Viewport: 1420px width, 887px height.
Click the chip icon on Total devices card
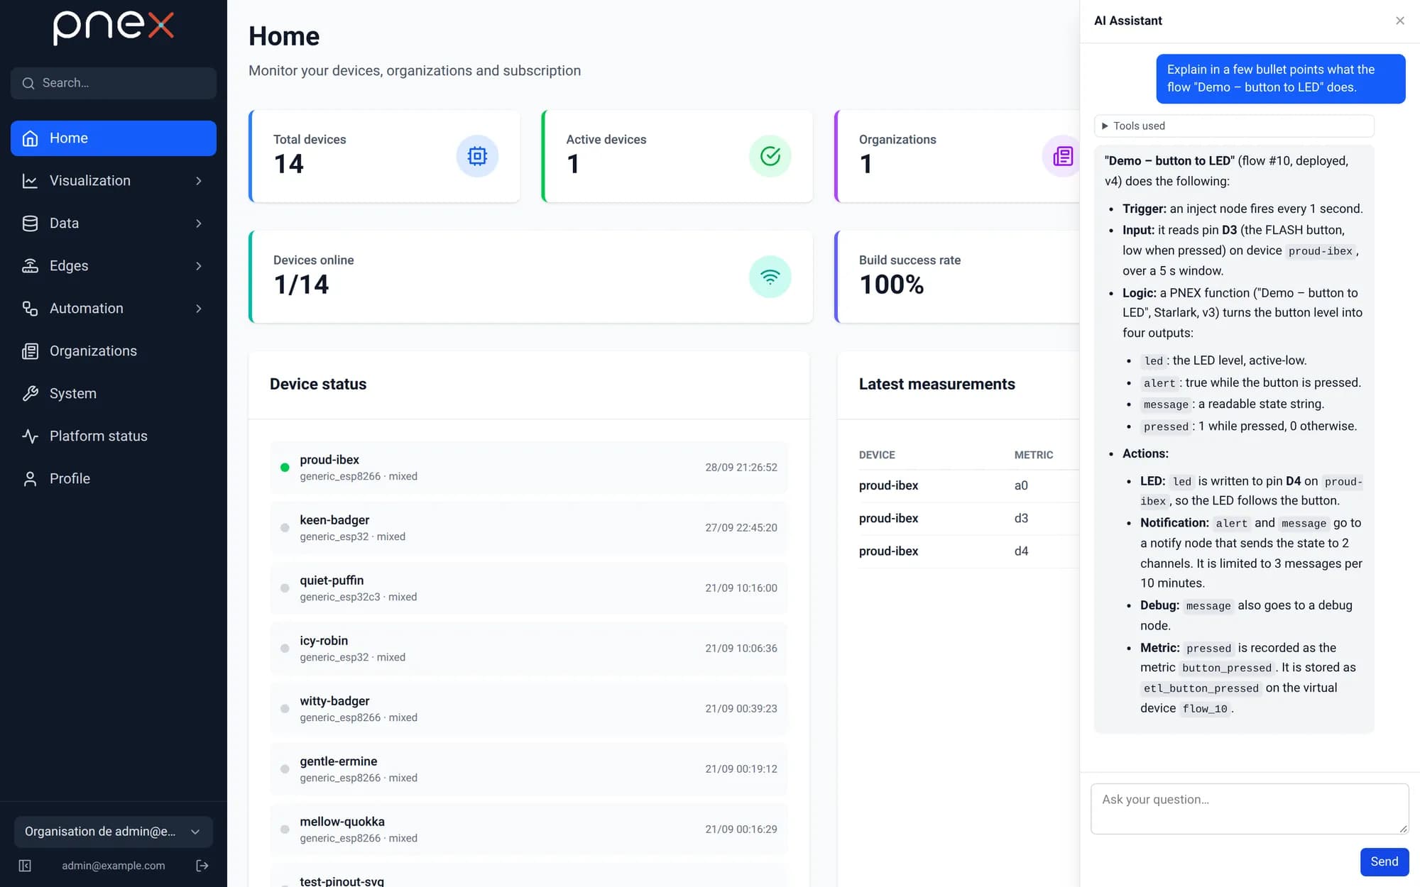(477, 156)
